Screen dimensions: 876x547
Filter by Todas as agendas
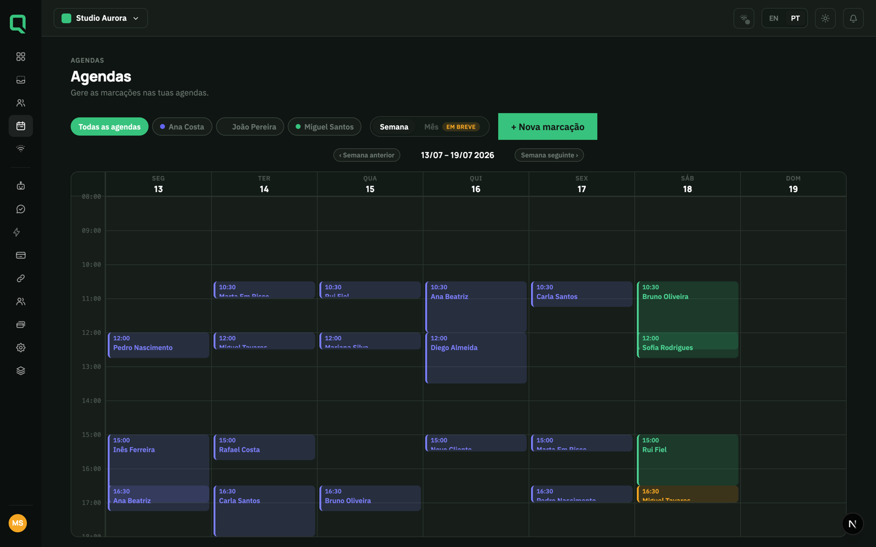(x=109, y=126)
